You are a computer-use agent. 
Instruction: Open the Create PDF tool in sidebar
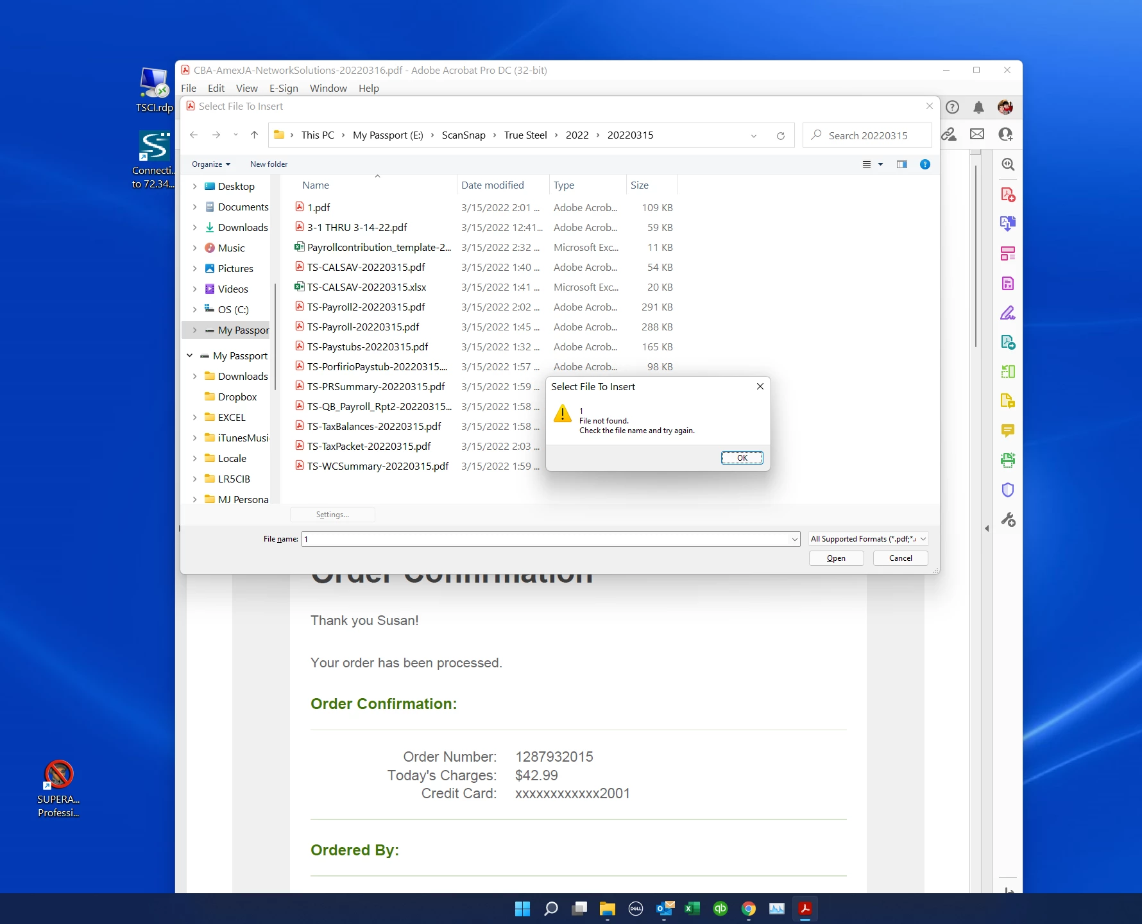[1008, 194]
